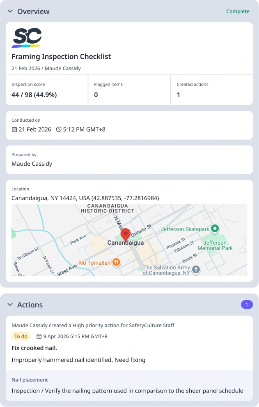Click the Flagged items card

point(129,90)
